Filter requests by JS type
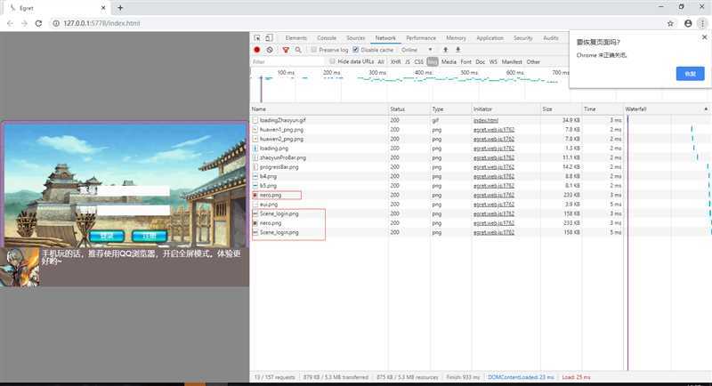This screenshot has width=712, height=386. tap(408, 61)
